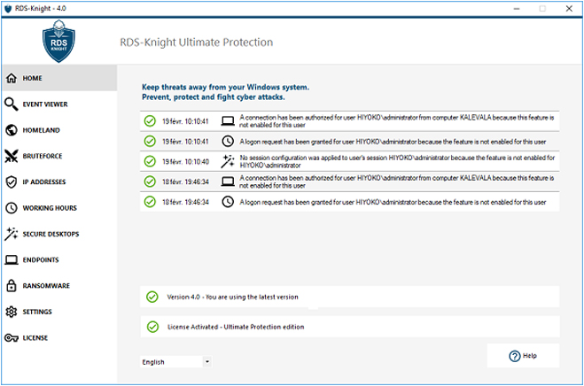Open RANSOMWARE protection page
This screenshot has height=386, width=584.
[x=59, y=285]
